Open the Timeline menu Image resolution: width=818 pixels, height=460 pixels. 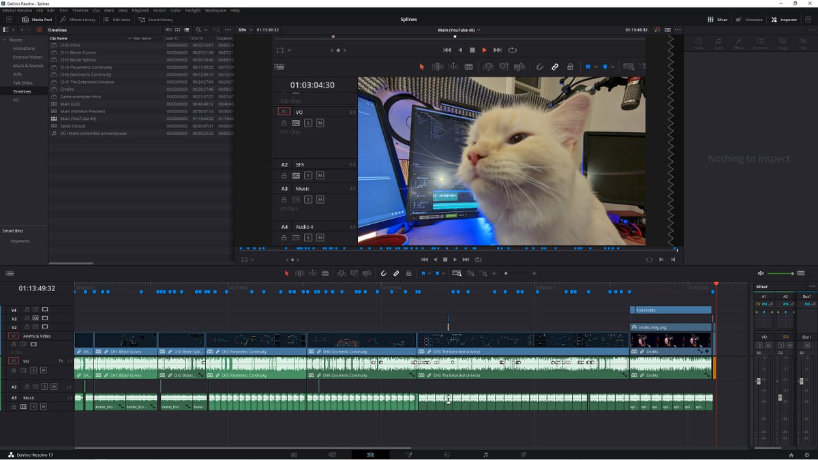79,10
